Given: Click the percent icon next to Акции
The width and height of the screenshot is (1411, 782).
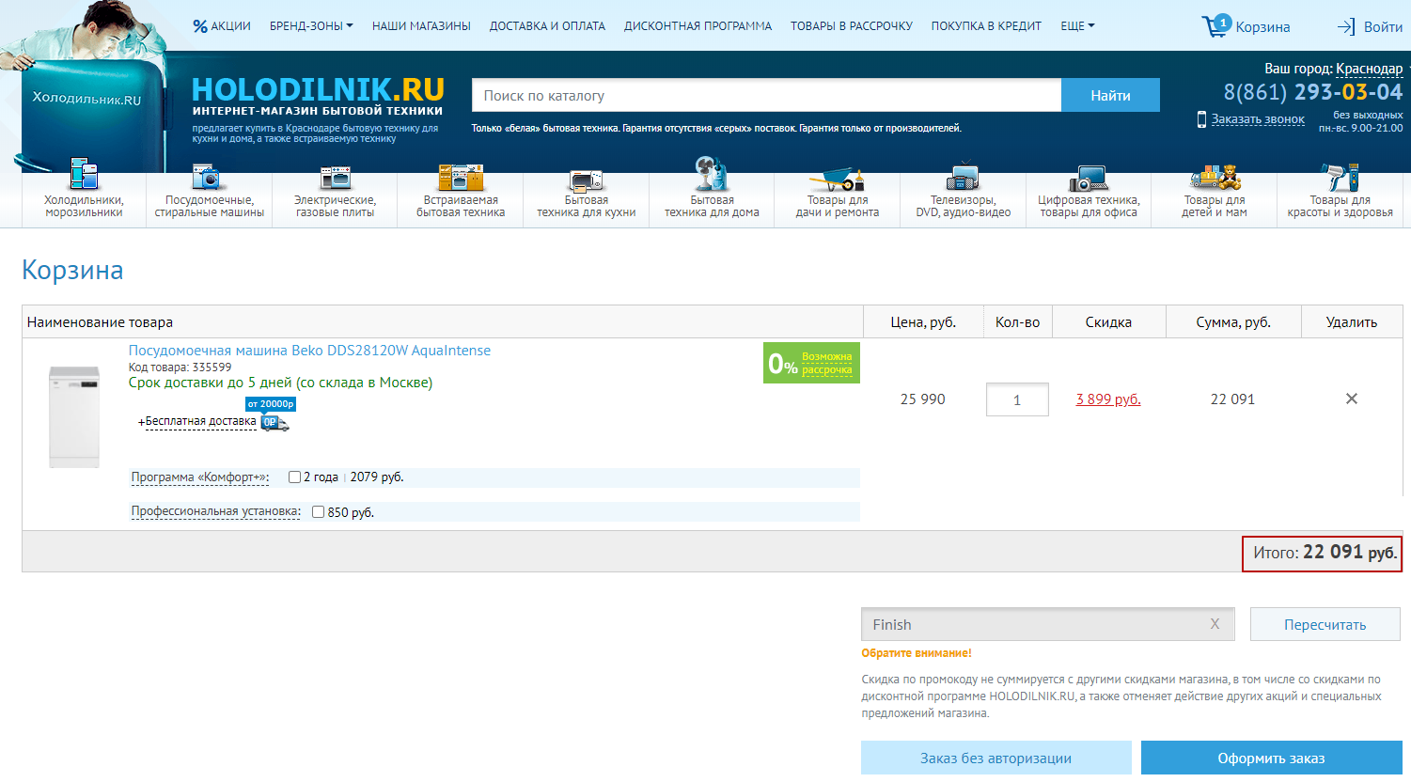Looking at the screenshot, I should [x=200, y=26].
